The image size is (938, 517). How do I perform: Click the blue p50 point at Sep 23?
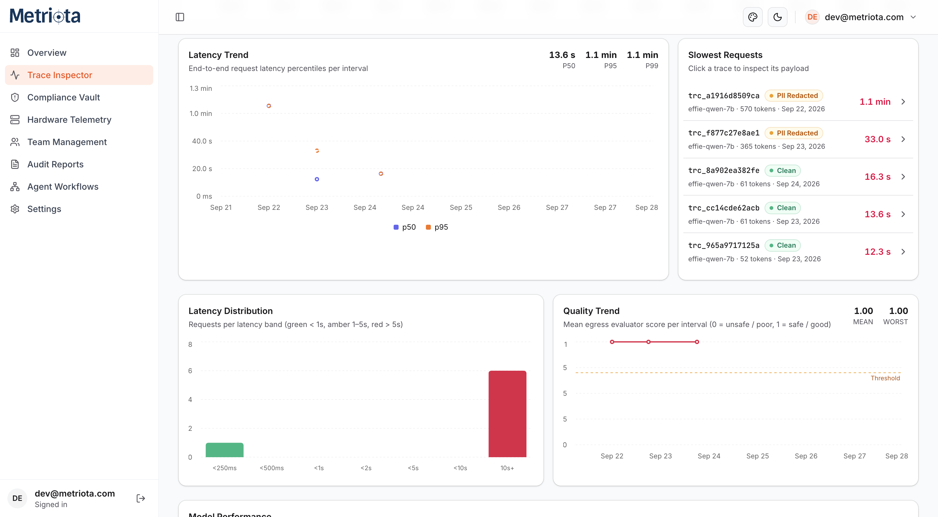coord(317,179)
